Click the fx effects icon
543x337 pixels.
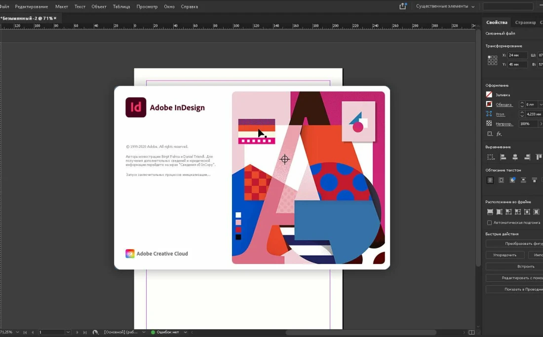499,134
